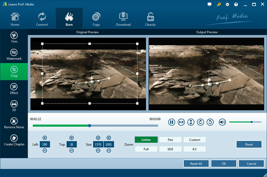Select the Watermark tool
This screenshot has width=267, height=177.
(x=14, y=55)
